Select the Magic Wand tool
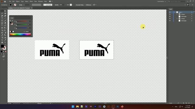 point(2,13)
